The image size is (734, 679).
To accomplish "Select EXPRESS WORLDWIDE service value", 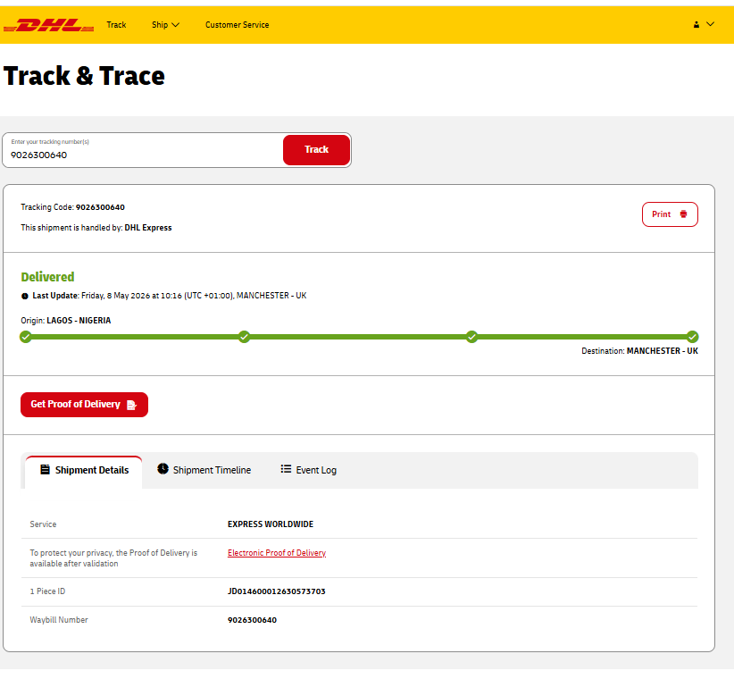I will click(x=271, y=524).
